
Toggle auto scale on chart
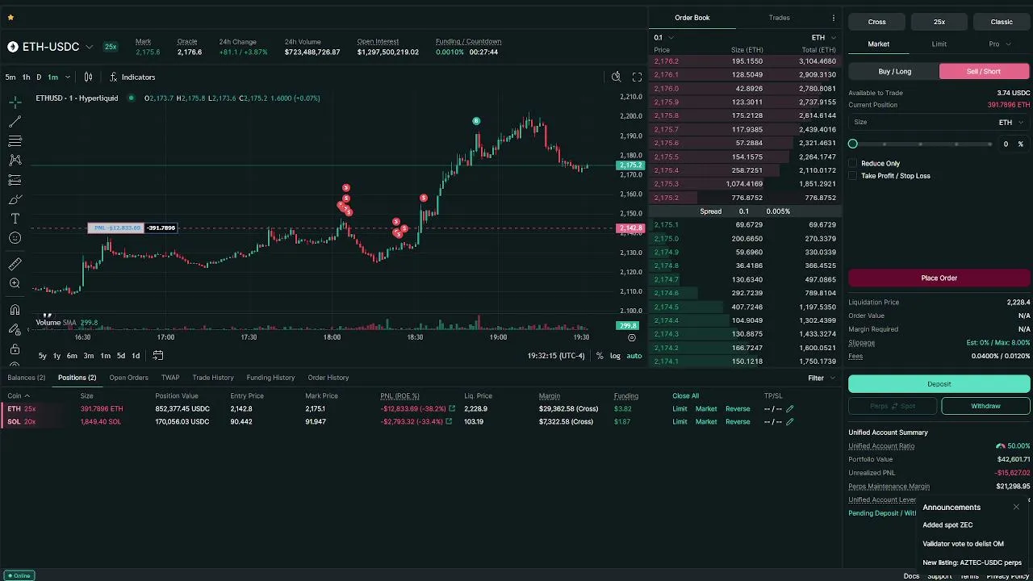pos(634,356)
